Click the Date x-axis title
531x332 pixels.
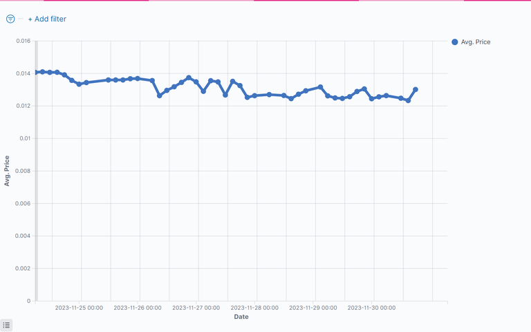[x=241, y=317]
